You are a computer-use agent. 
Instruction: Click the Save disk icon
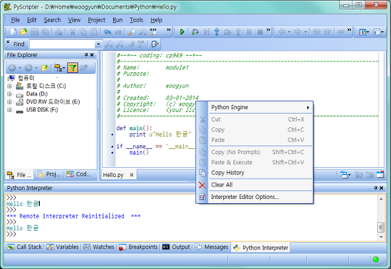35,32
